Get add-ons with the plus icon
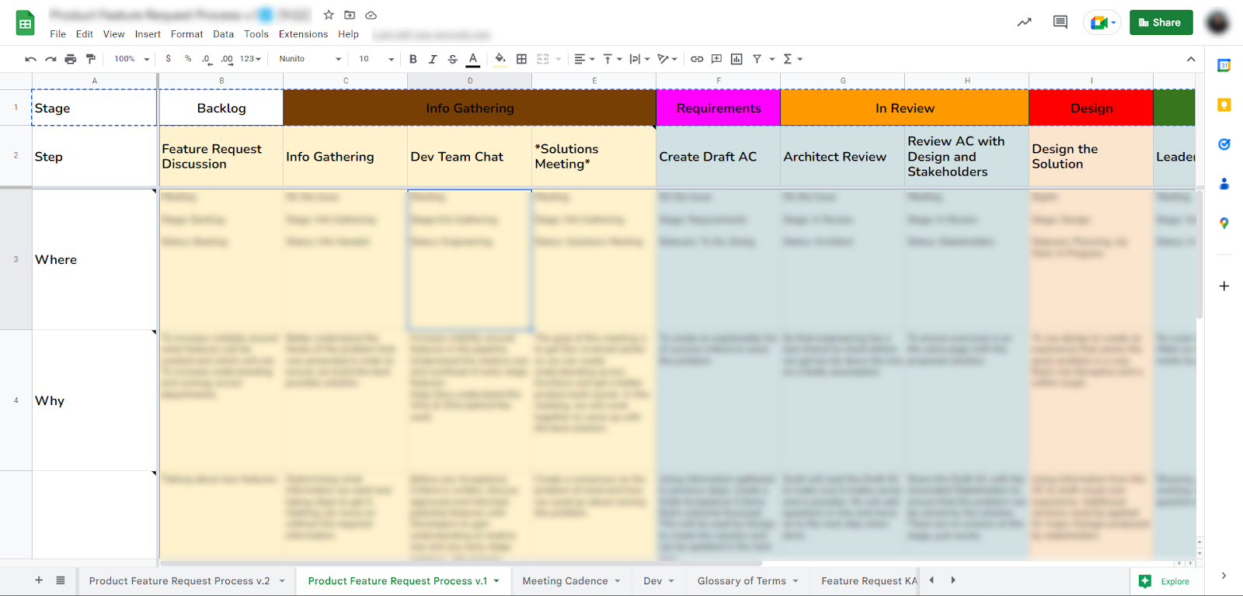This screenshot has width=1243, height=596. [x=1224, y=286]
